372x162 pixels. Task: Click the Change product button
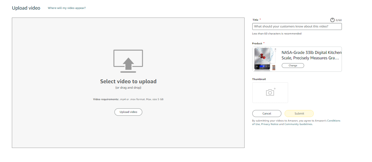[293, 65]
